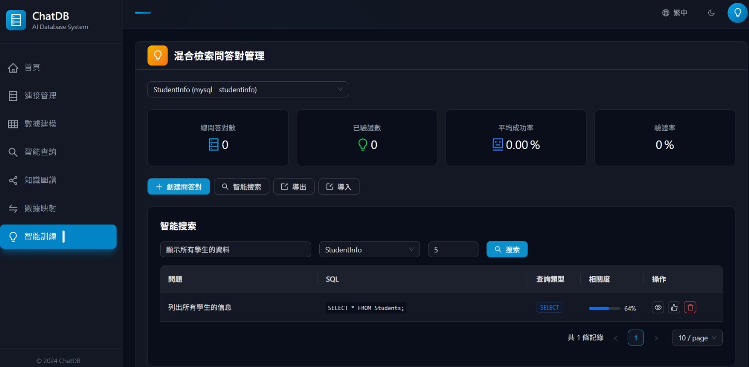Viewport: 749px width, 367px height.
Task: View the 列出所有學生的信息 row via eye icon
Action: coord(658,307)
